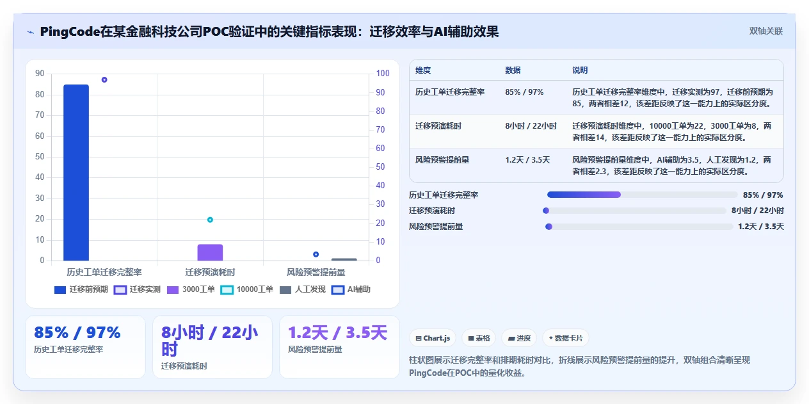The width and height of the screenshot is (809, 404).
Task: Click the 迁移实测 data point near 97
Action: point(104,80)
